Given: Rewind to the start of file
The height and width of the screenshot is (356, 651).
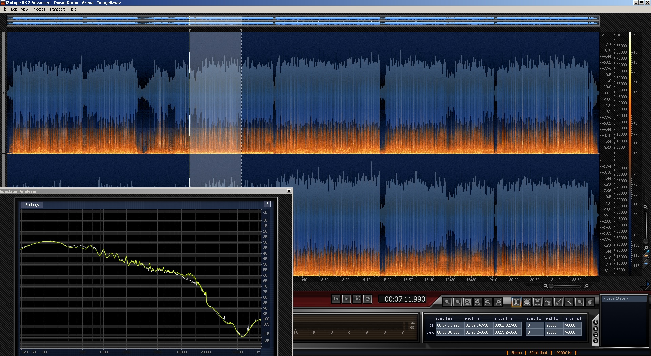Looking at the screenshot, I should click(336, 299).
